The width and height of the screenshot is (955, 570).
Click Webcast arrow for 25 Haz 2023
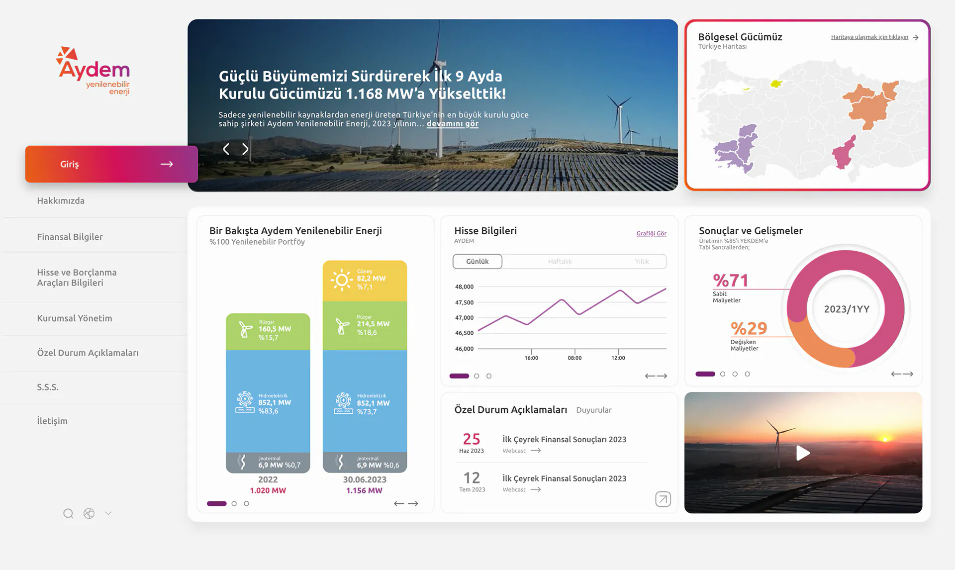[x=536, y=451]
